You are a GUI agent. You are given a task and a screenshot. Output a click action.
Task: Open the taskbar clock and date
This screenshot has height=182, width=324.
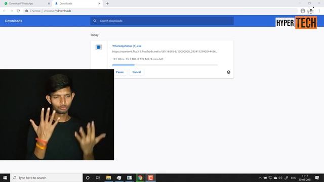click(305, 177)
